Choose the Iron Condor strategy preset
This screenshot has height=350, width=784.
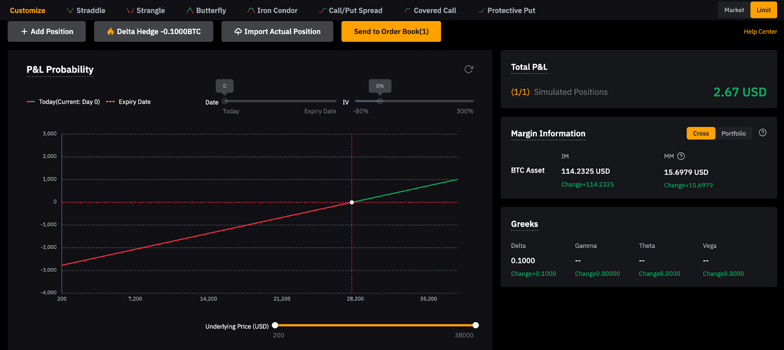tap(272, 10)
